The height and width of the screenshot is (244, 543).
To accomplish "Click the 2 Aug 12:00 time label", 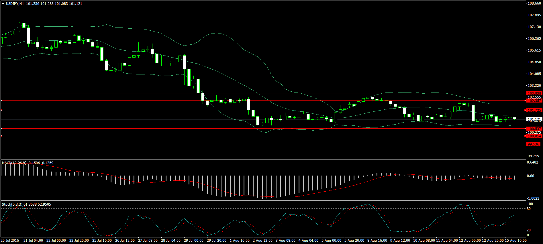I will (x=262, y=241).
